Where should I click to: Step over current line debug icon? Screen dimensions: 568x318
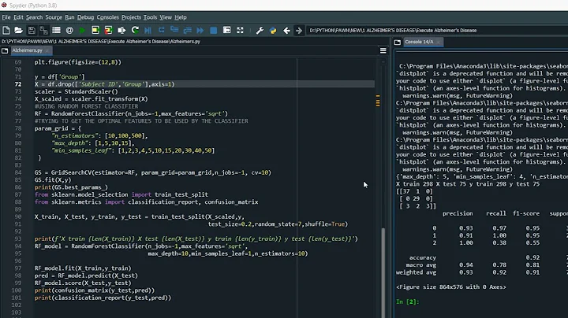(x=162, y=31)
